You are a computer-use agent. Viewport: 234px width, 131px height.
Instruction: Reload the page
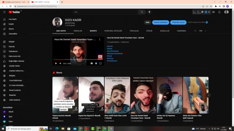(x=10, y=6)
